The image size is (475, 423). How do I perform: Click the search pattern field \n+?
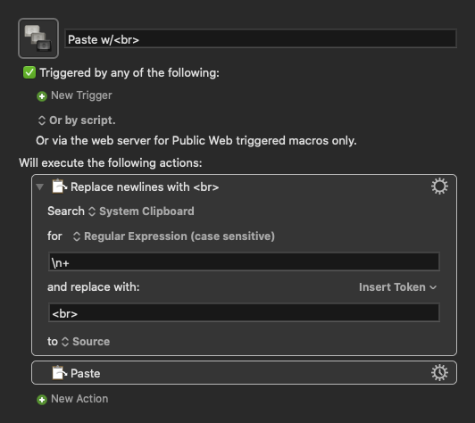coord(244,261)
